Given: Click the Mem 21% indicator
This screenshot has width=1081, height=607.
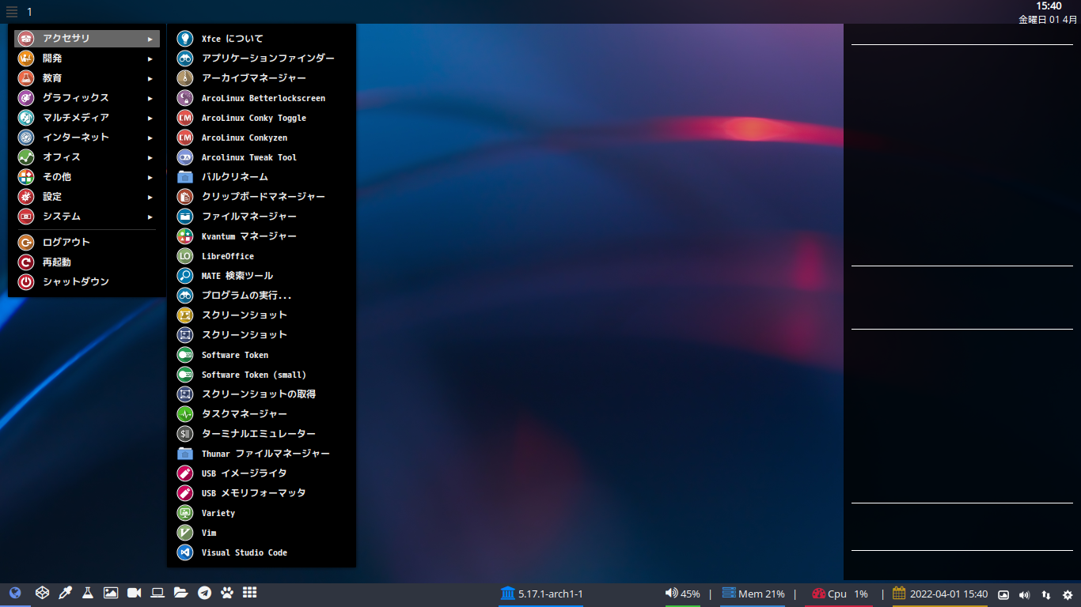Looking at the screenshot, I should (x=753, y=594).
